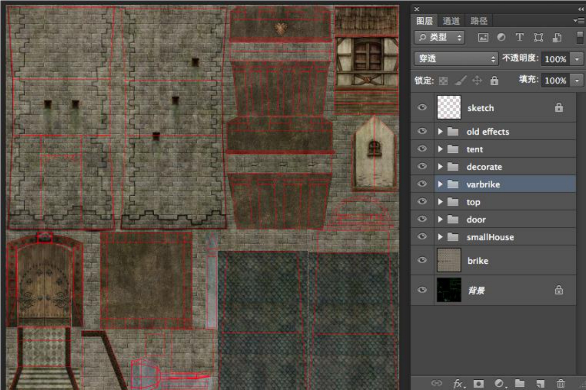The image size is (586, 390).
Task: Select the layer named "decorate"
Action: [484, 167]
